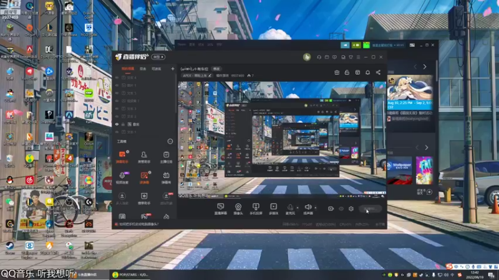
Task: Click the 麦克风 microphone icon
Action: click(x=290, y=209)
